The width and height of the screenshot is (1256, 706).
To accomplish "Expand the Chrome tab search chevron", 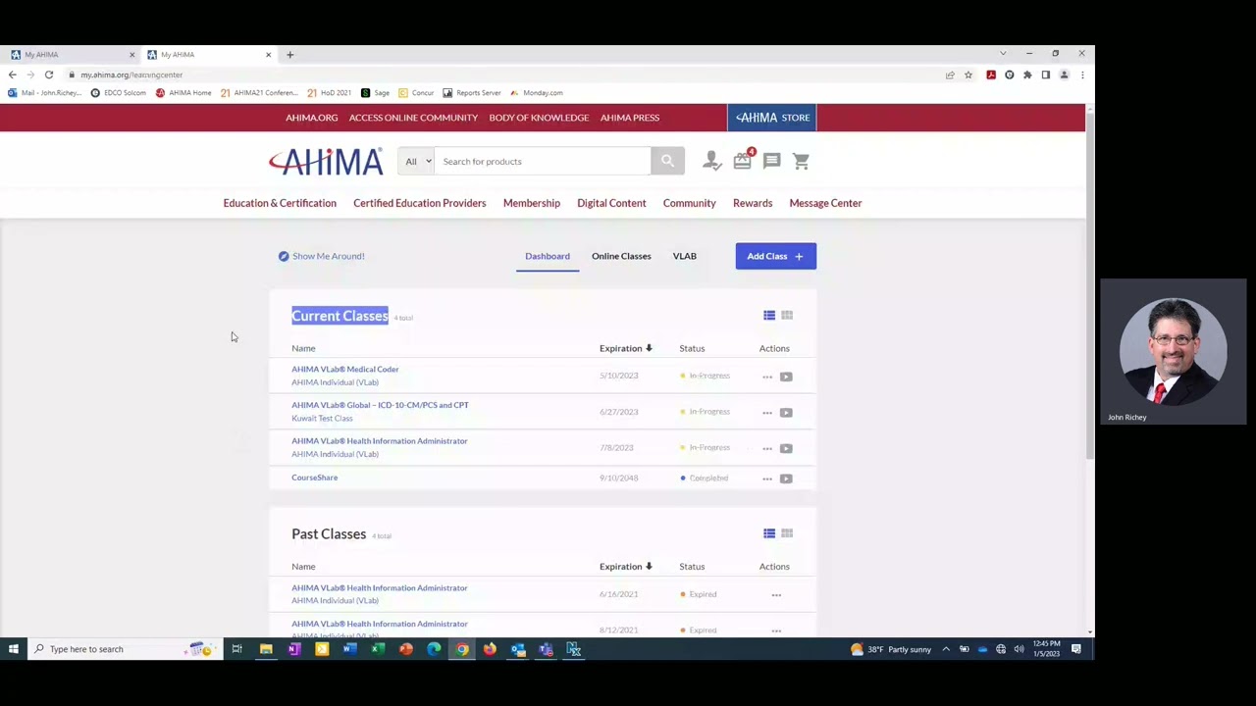I will coord(1003,54).
